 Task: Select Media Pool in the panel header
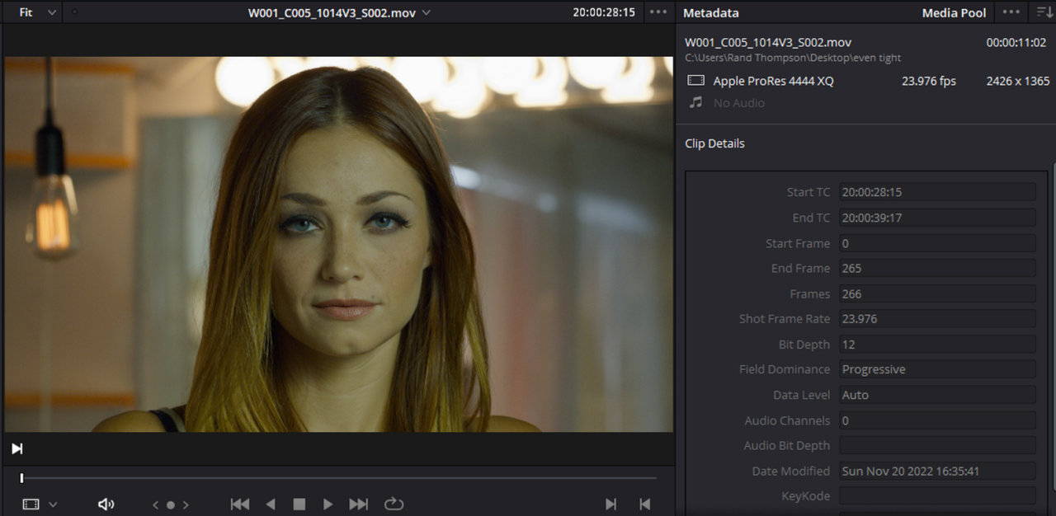[x=954, y=12]
